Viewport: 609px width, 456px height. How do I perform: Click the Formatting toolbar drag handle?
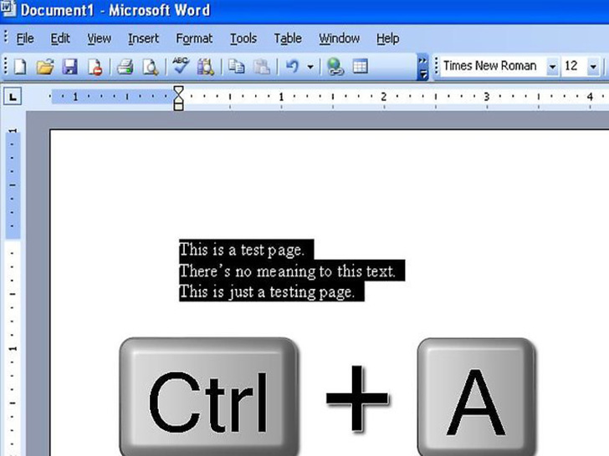point(436,66)
